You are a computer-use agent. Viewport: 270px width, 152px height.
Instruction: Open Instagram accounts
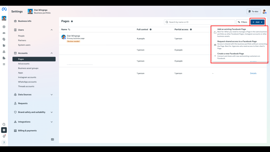point(27,77)
